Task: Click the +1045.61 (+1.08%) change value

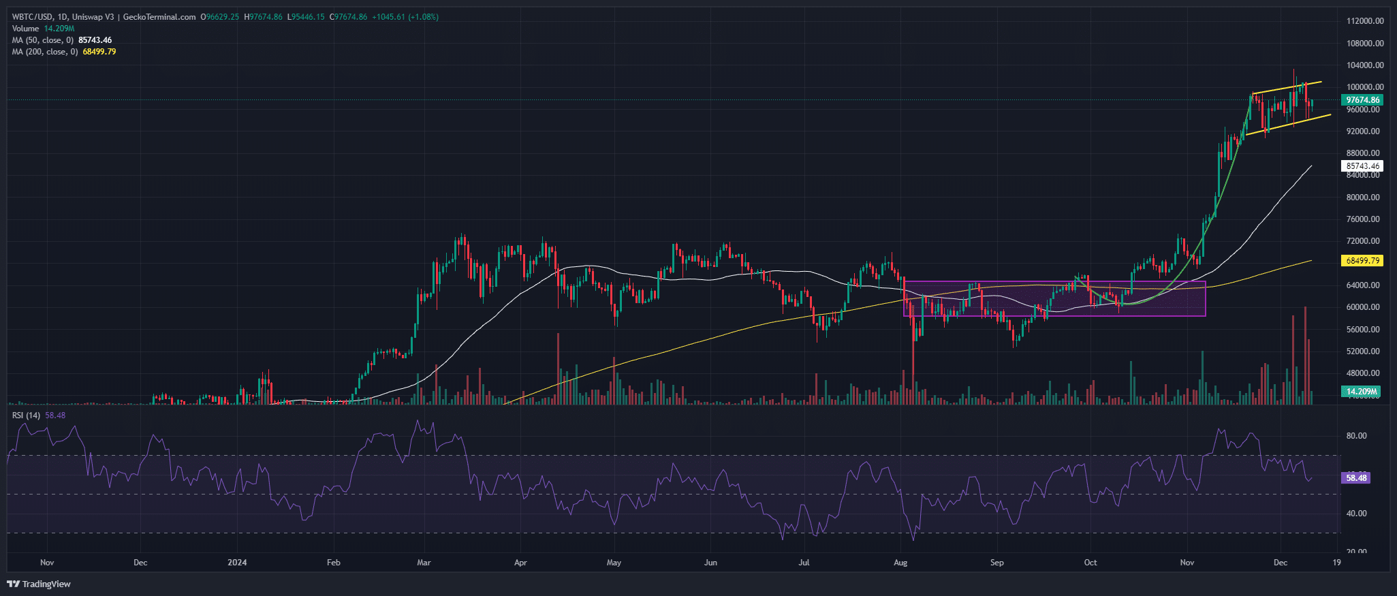Action: click(405, 17)
